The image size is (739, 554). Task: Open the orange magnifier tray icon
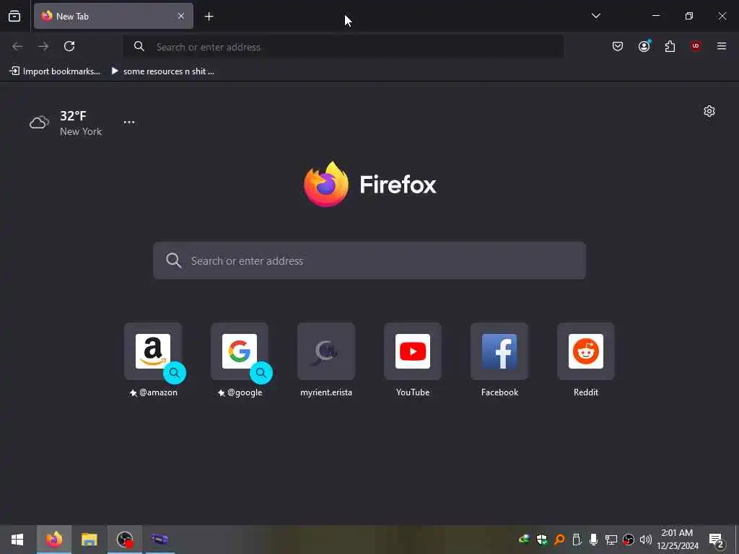click(x=559, y=540)
